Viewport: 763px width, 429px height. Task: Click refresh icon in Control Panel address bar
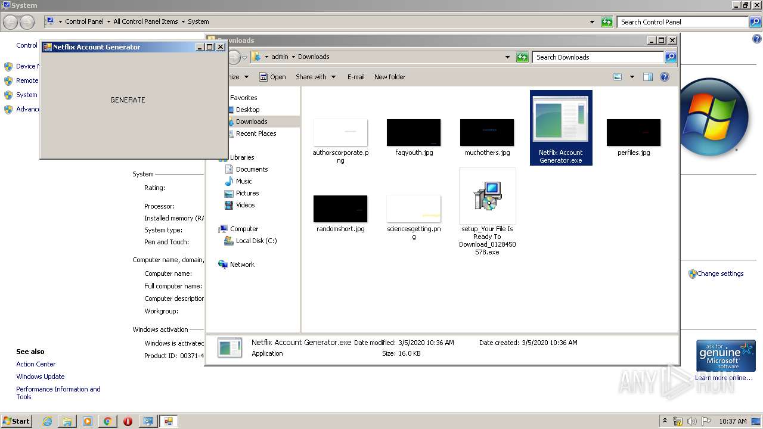point(607,22)
